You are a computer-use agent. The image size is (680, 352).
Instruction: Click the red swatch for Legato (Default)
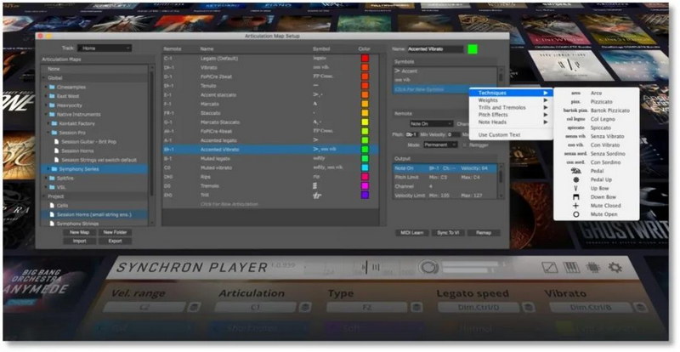[x=365, y=58]
